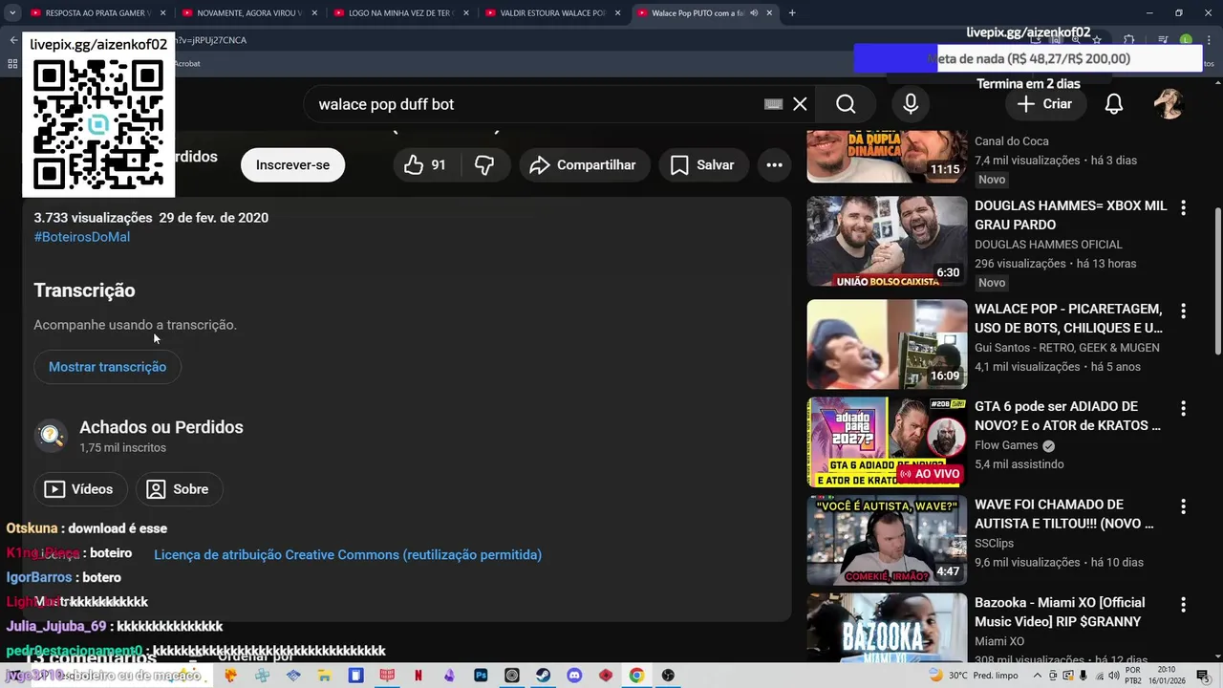Screen dimensions: 1223x688
Task: Open the Bazooka - Miami XO video title
Action: 1060,612
